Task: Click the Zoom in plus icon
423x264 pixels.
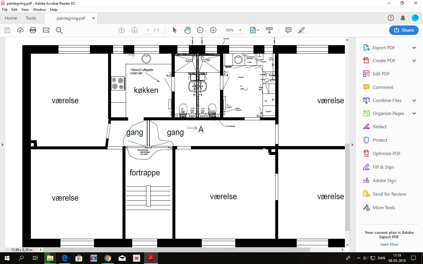Action: (213, 30)
